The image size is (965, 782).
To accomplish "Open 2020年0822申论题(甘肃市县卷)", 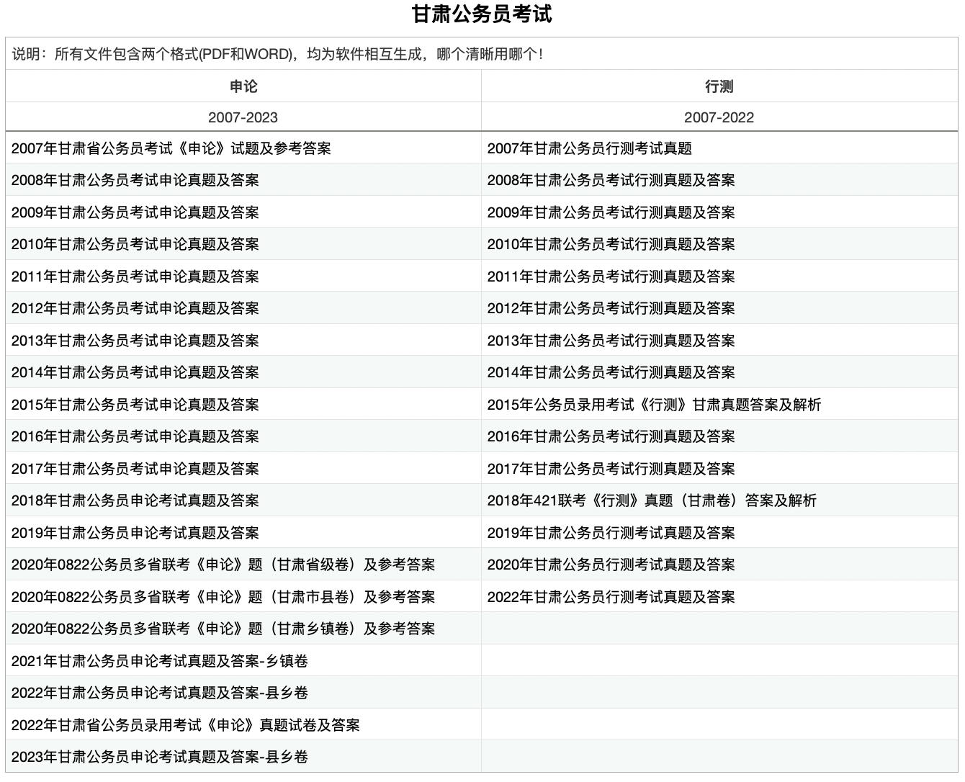I will [223, 597].
